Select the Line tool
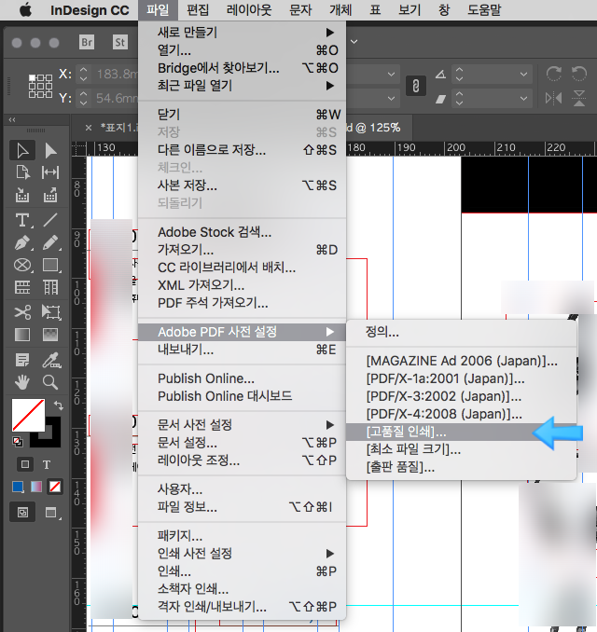This screenshot has width=597, height=632. point(50,221)
